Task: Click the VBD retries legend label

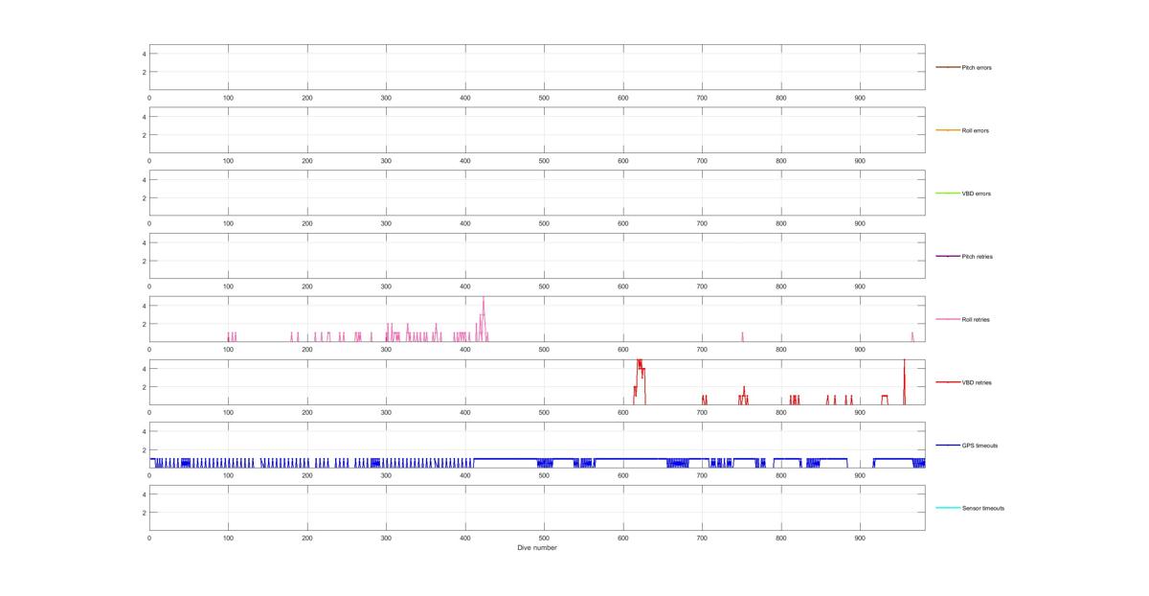Action: pyautogui.click(x=977, y=382)
